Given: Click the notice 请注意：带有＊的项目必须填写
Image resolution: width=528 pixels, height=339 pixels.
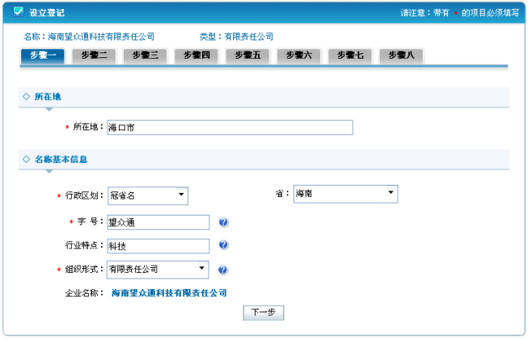Looking at the screenshot, I should pos(459,13).
